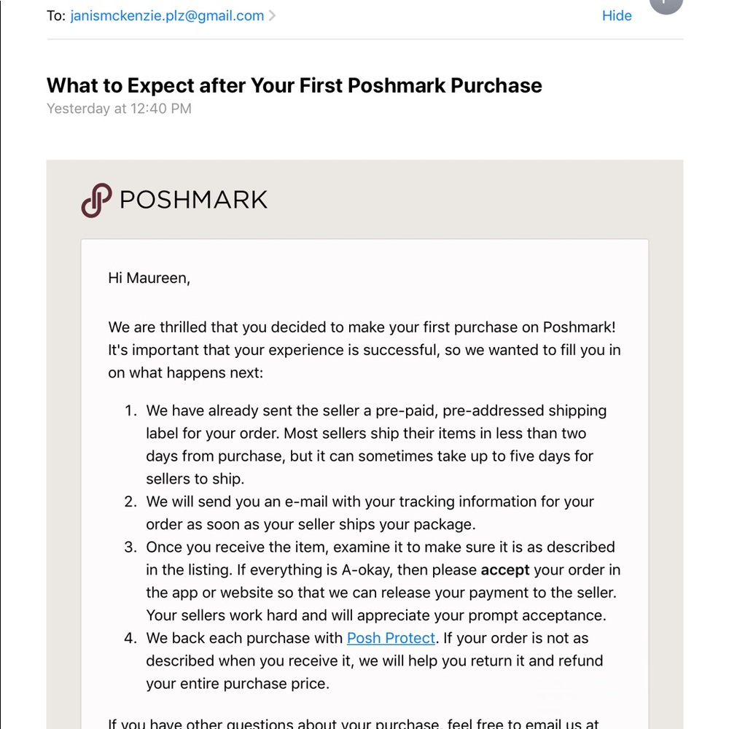
Task: Hide the email header details
Action: point(617,16)
